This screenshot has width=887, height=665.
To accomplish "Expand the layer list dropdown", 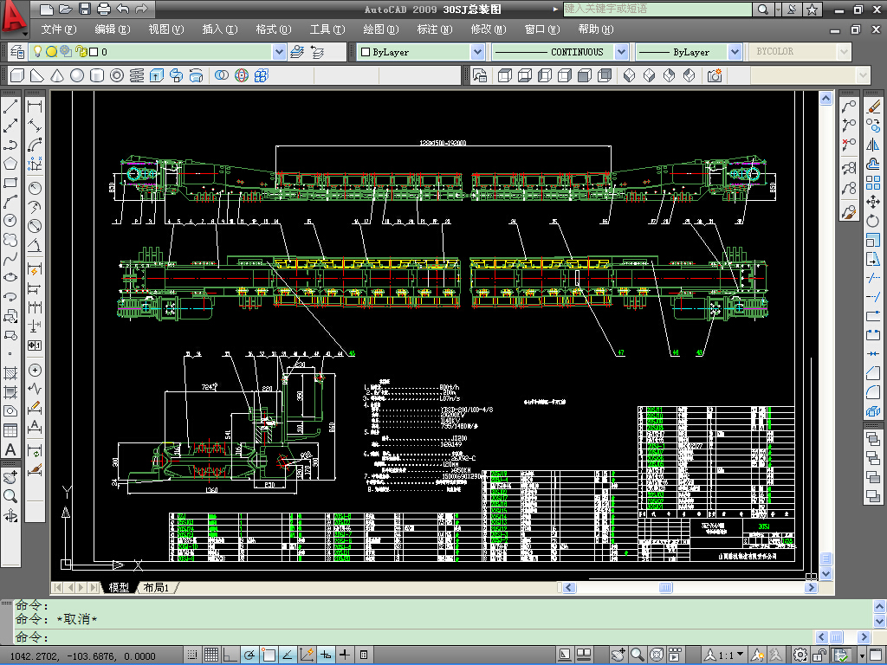I will (x=279, y=51).
